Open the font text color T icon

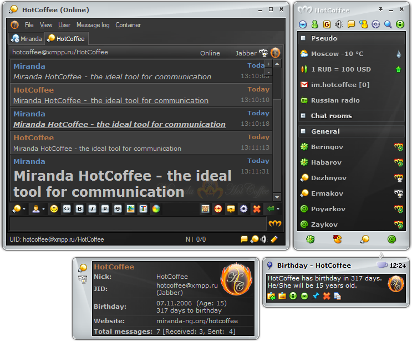pos(143,209)
